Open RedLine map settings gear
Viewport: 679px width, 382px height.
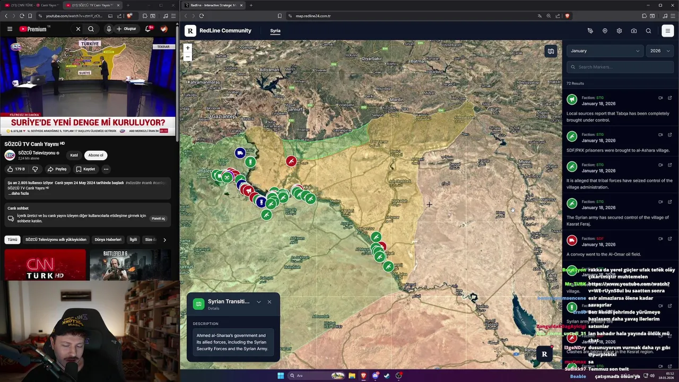point(619,31)
